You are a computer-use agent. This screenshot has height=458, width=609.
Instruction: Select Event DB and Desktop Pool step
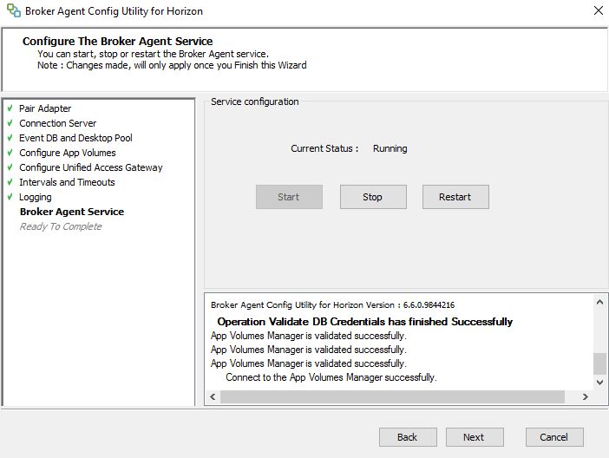pos(75,138)
